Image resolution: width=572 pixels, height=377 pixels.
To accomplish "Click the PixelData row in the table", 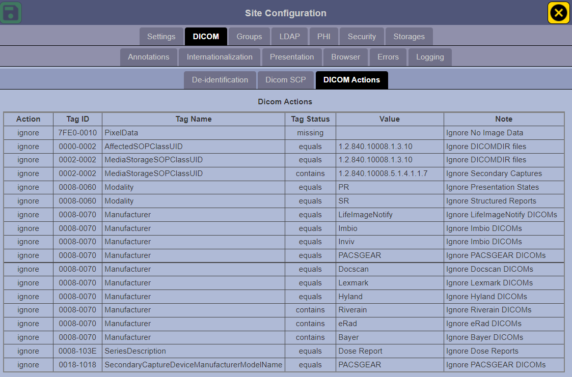I will pos(194,132).
